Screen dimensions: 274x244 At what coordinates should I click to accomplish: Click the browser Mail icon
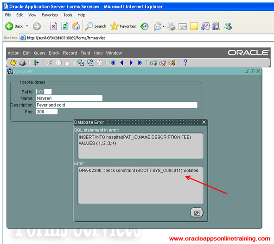tap(158, 26)
